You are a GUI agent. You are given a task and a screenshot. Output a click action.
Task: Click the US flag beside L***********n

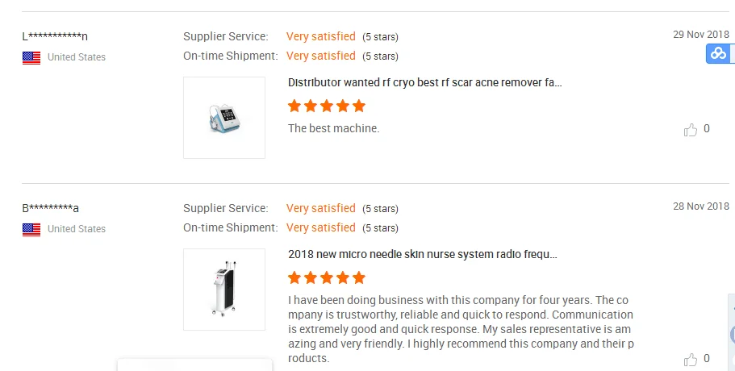tap(31, 57)
